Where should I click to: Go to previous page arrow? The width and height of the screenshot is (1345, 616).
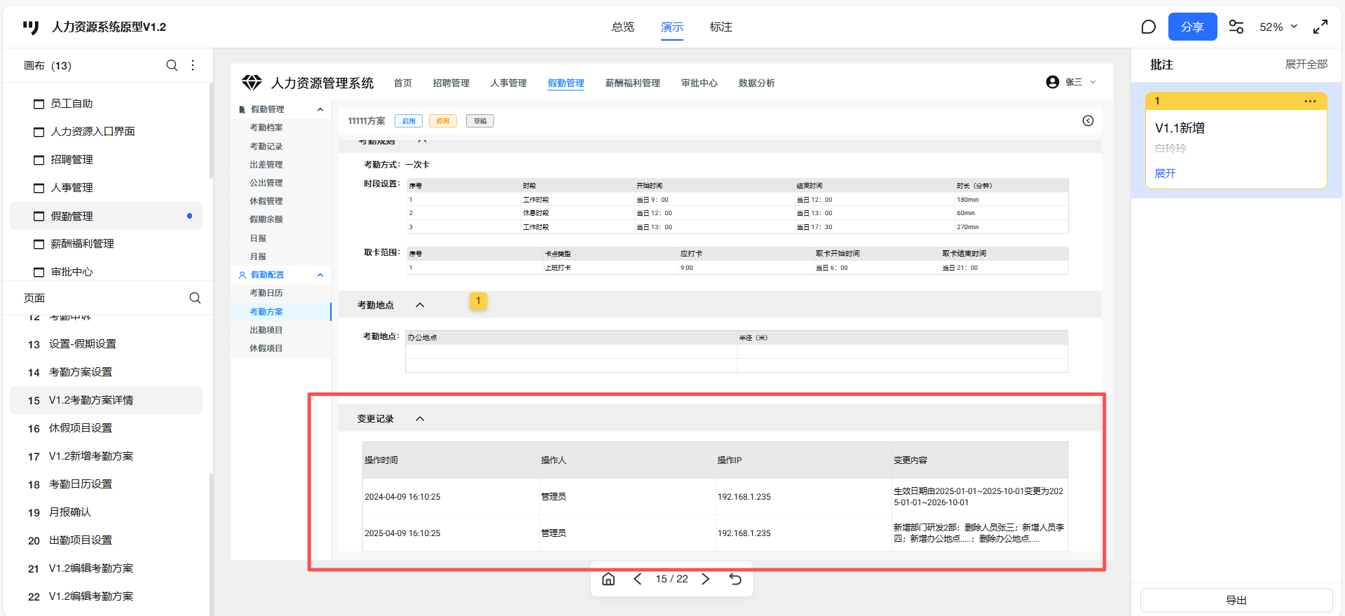[x=638, y=579]
